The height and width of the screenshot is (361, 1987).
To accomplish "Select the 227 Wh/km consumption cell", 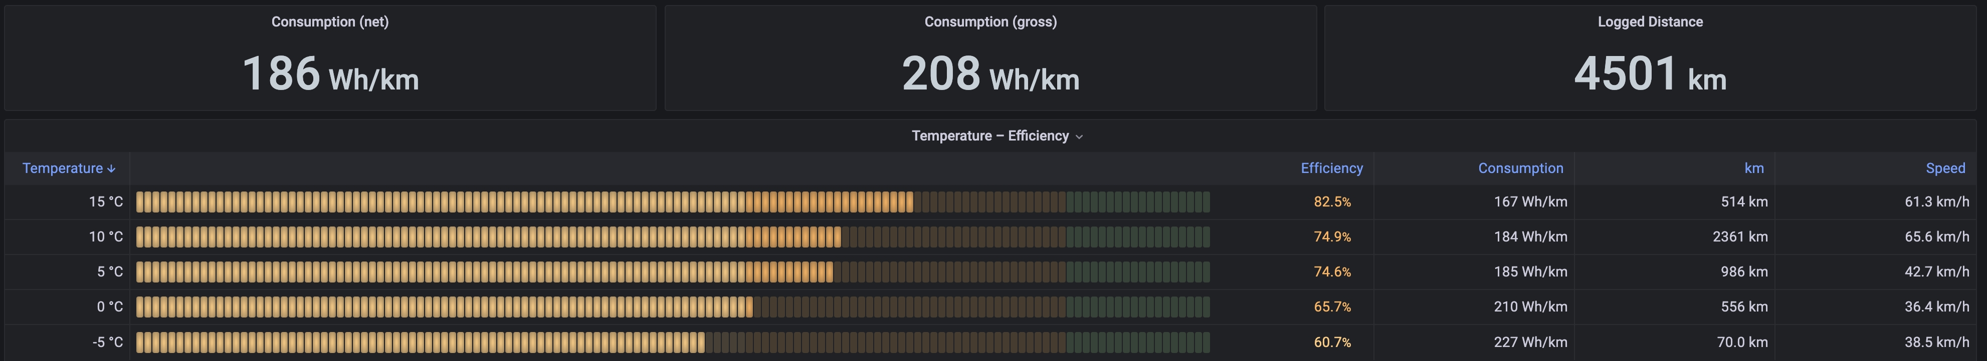I will 1529,342.
